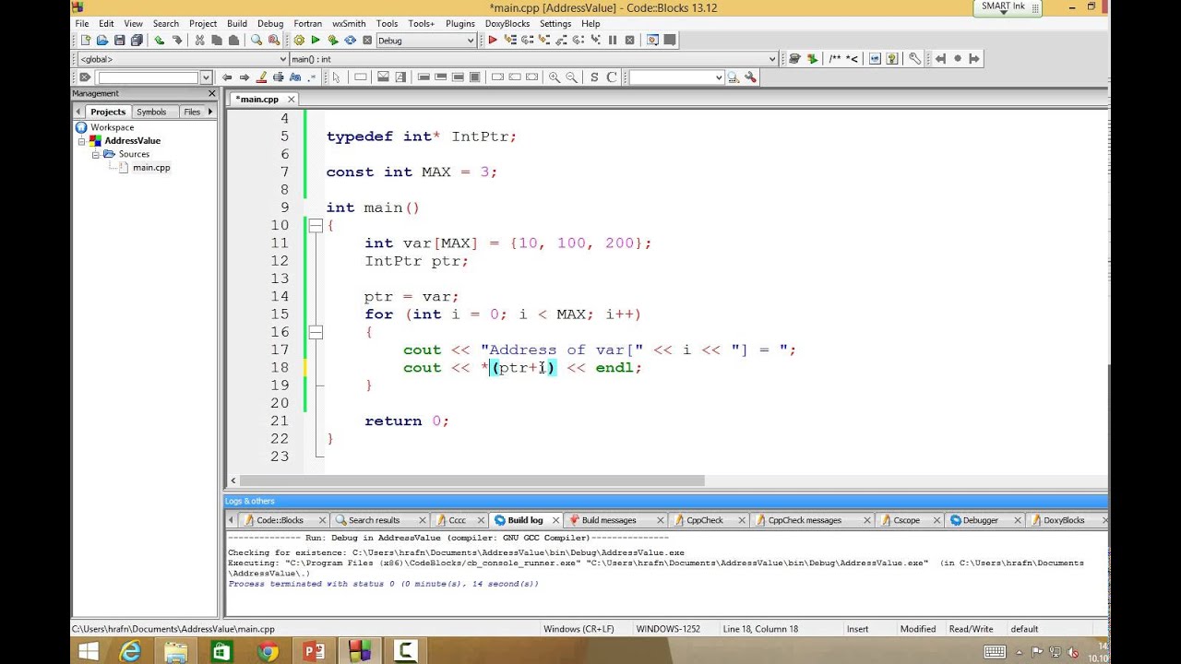Click the Save file icon
This screenshot has width=1181, height=664.
pyautogui.click(x=119, y=40)
